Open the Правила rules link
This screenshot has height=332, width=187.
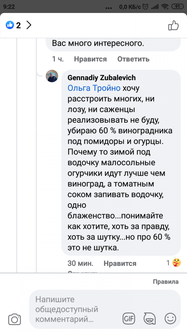(x=166, y=282)
